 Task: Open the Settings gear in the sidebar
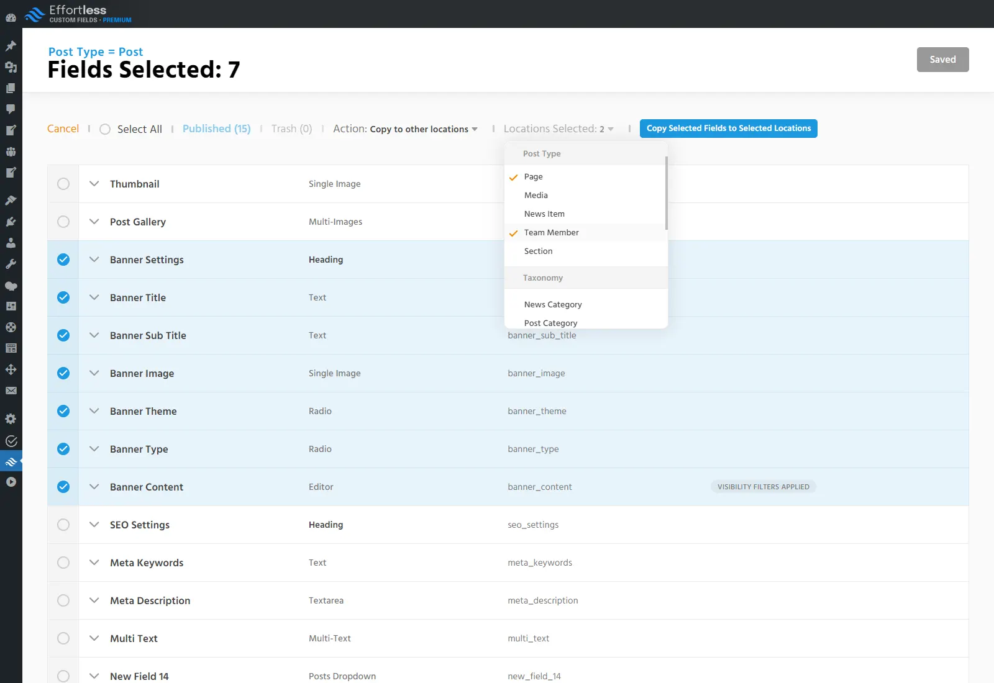11,418
